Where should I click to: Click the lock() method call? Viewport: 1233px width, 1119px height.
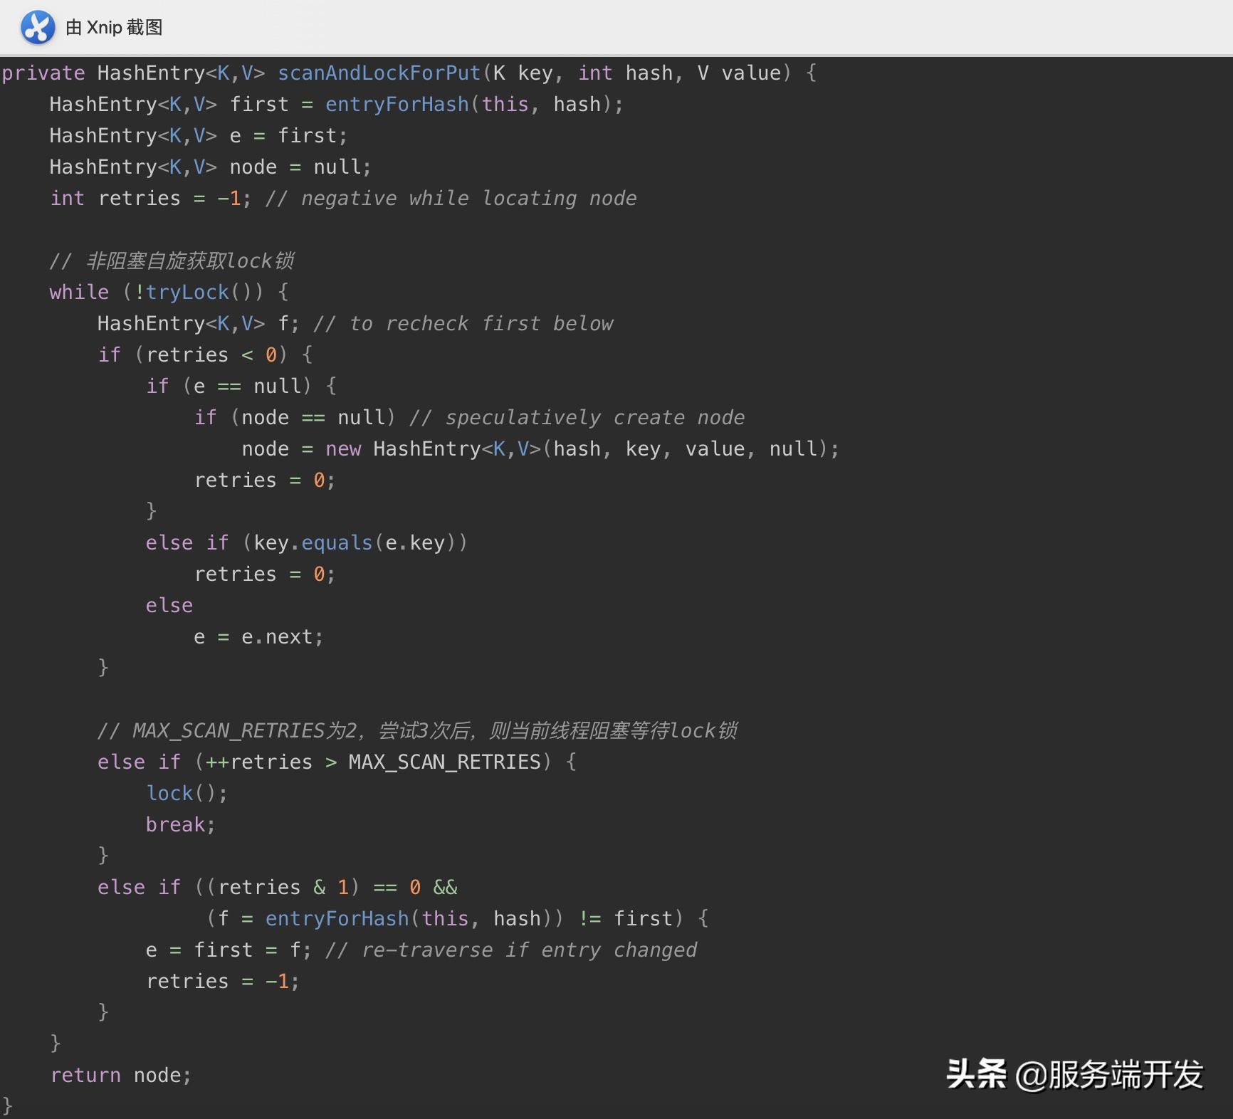tap(187, 794)
